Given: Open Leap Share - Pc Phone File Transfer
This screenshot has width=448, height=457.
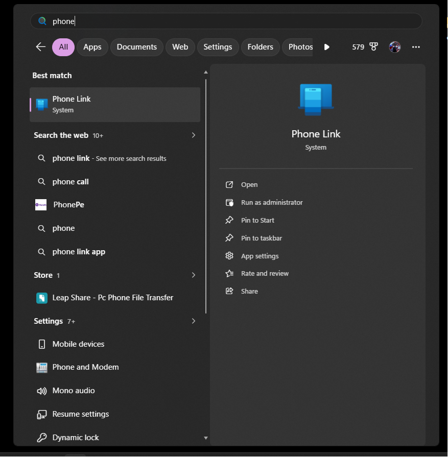Looking at the screenshot, I should click(115, 298).
